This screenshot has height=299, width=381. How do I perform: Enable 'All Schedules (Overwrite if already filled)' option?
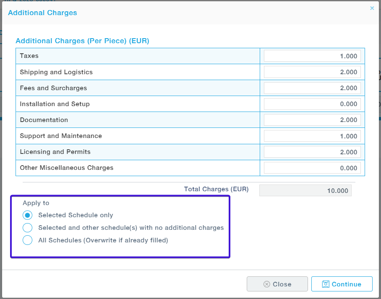pos(28,240)
